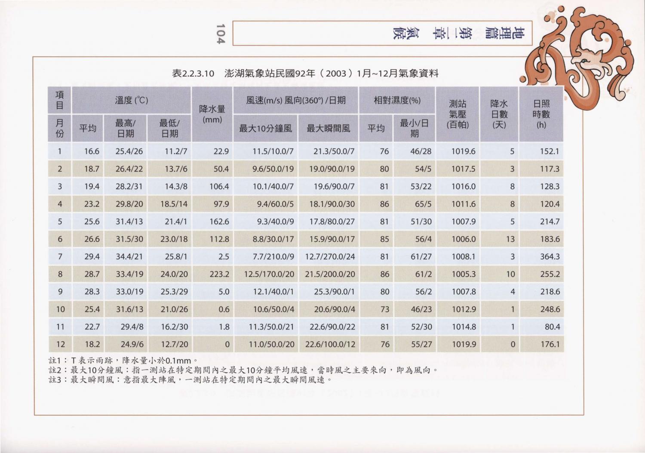Screen dimensions: 645x453
Task: Select the 溫度(℃) column header
Action: pyautogui.click(x=131, y=100)
